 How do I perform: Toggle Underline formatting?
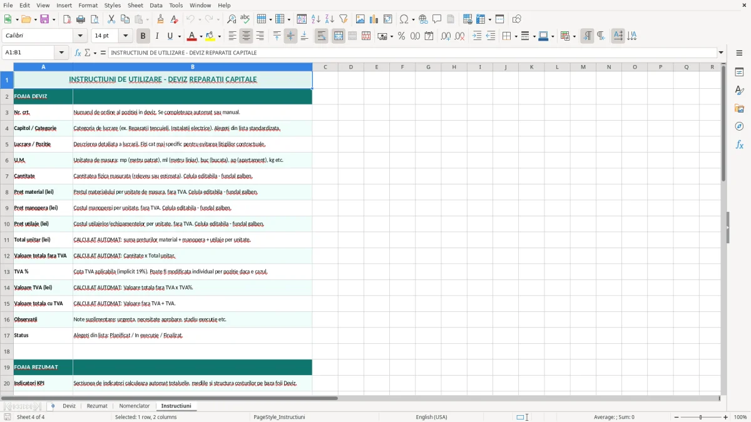pyautogui.click(x=170, y=36)
